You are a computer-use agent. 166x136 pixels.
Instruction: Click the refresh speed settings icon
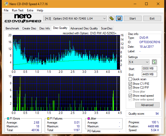click(154, 62)
